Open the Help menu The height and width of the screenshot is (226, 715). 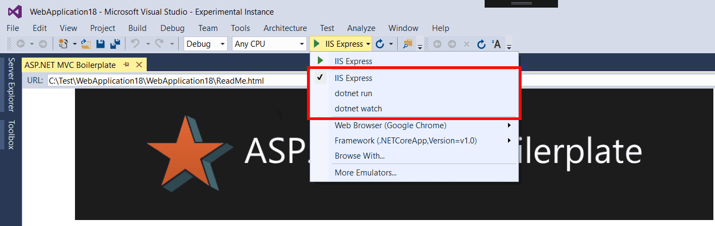[441, 28]
